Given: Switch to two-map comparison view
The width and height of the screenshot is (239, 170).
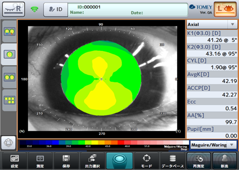Looking at the screenshot, I should [x=9, y=77].
